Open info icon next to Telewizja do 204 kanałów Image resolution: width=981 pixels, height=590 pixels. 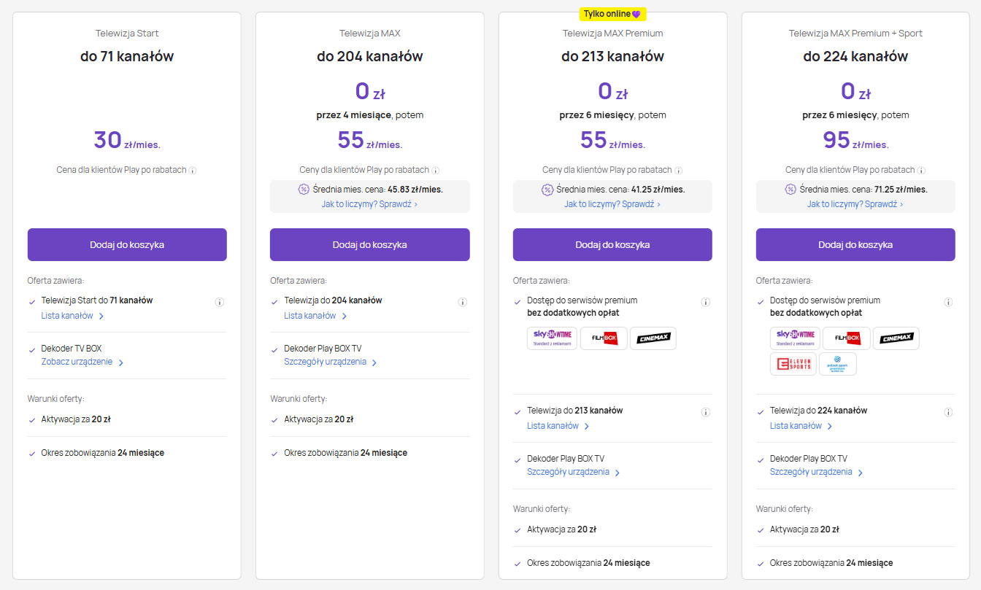coord(462,302)
